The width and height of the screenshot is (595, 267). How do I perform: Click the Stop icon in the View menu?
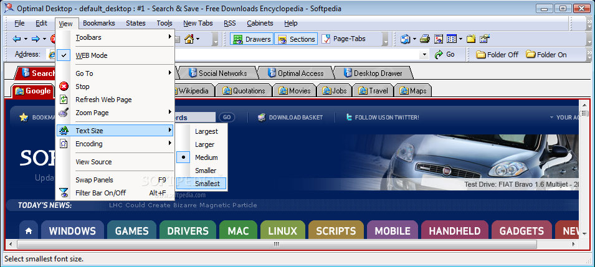point(64,87)
